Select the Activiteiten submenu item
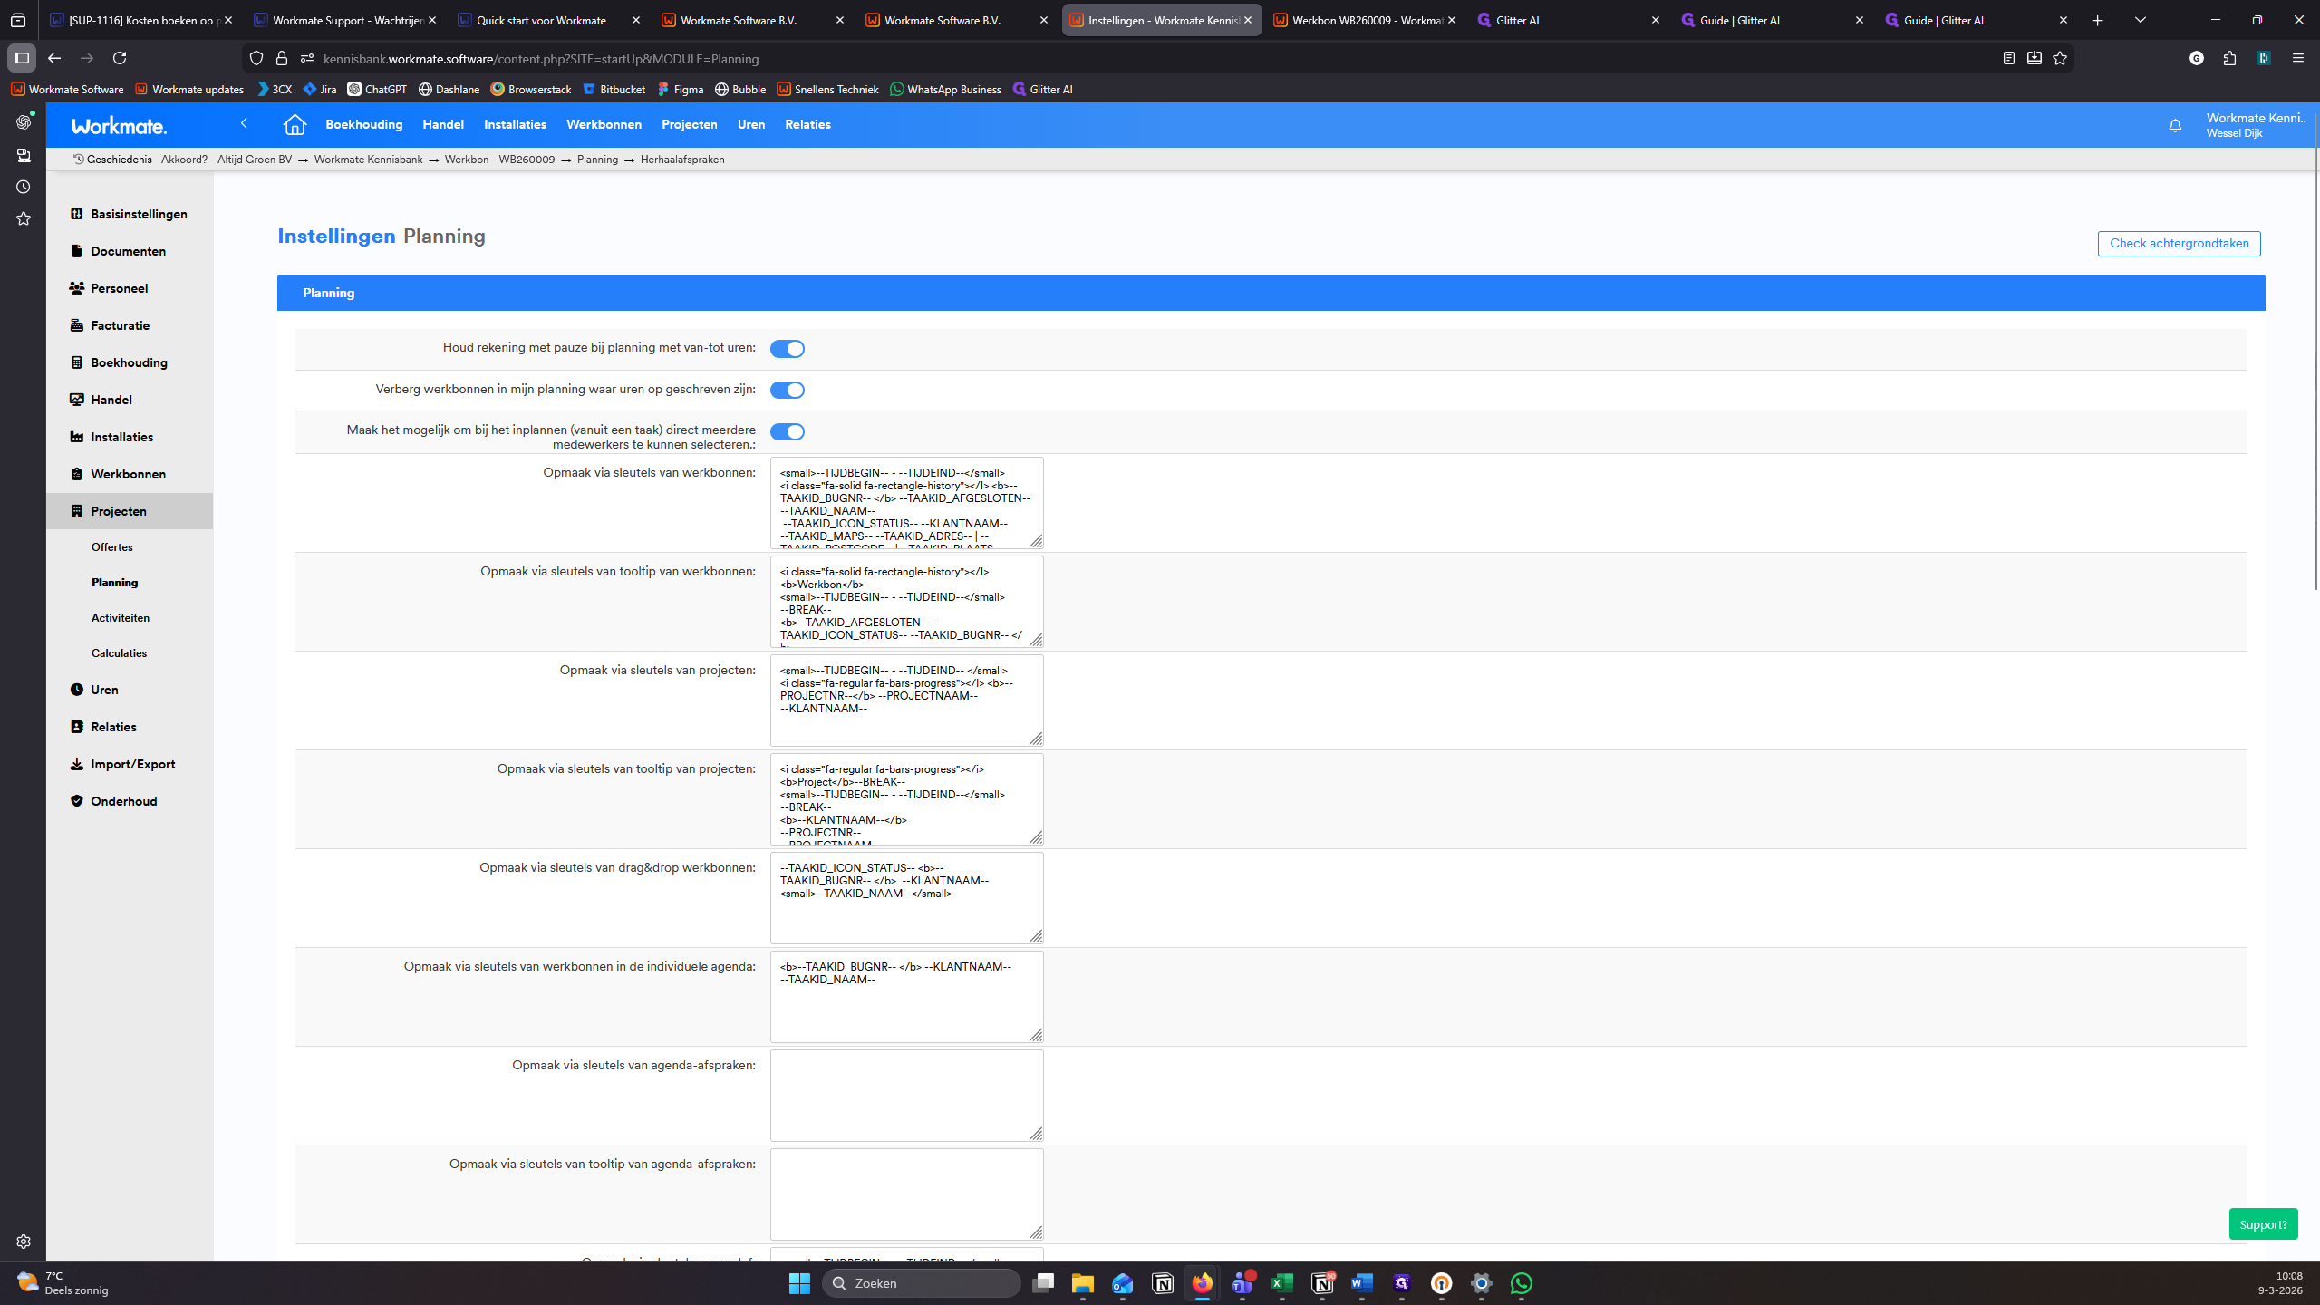2320x1305 pixels. coord(120,618)
